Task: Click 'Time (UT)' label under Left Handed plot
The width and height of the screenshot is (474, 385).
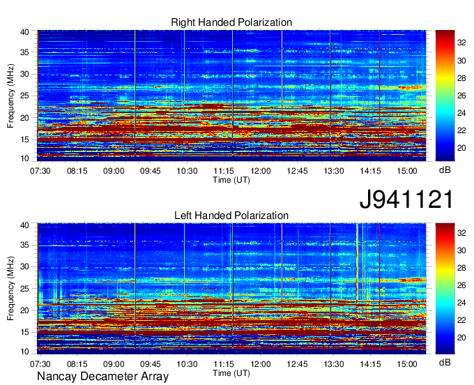Action: click(231, 373)
